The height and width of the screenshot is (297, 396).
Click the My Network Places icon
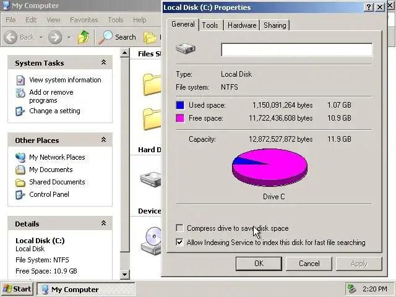click(20, 157)
